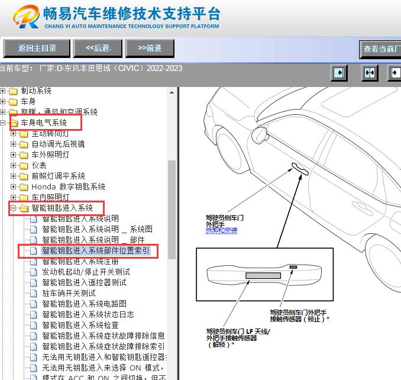Image resolution: width=401 pixels, height=380 pixels.
Task: Click the 仪表 folder icon
Action: click(x=24, y=166)
